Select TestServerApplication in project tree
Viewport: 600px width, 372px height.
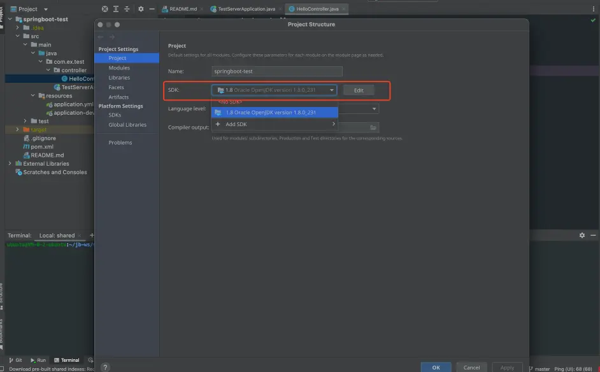74,87
